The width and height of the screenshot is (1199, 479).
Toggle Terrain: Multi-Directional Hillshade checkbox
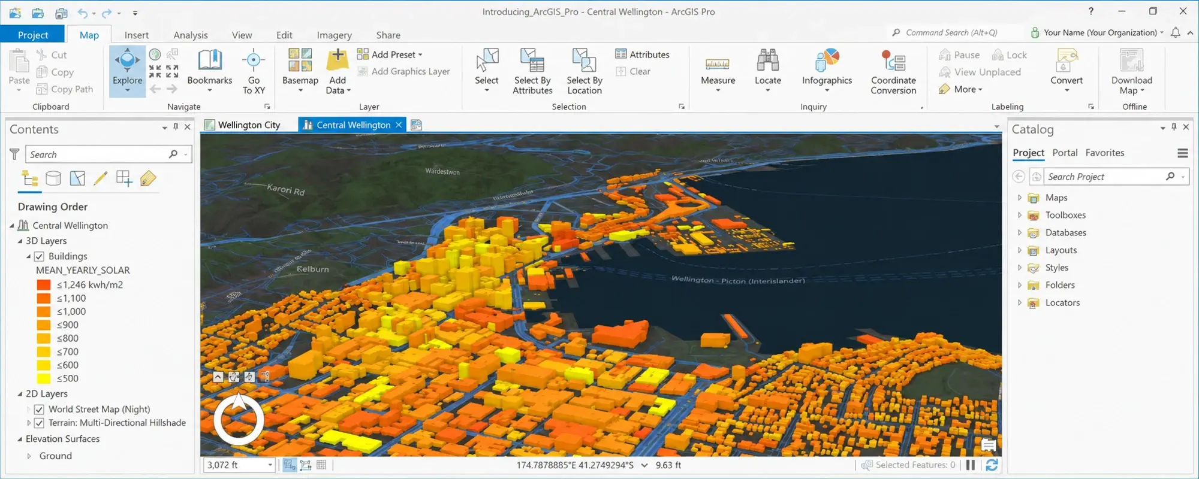pos(40,423)
